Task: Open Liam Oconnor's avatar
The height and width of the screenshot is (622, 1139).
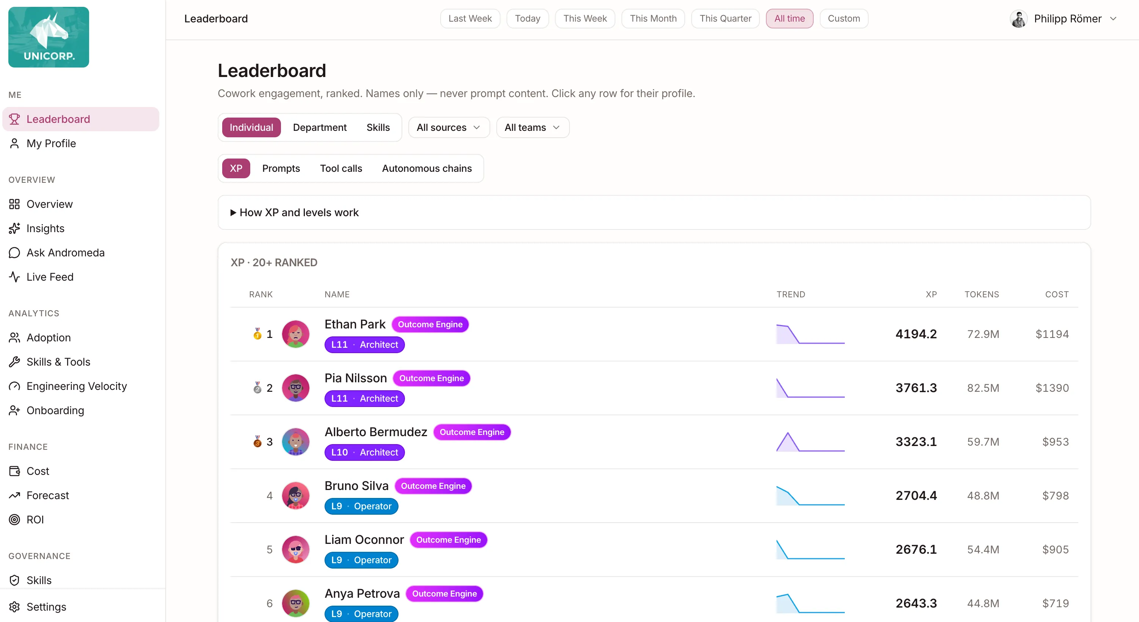Action: point(295,550)
